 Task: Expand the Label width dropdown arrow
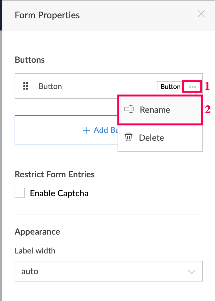[x=192, y=271]
